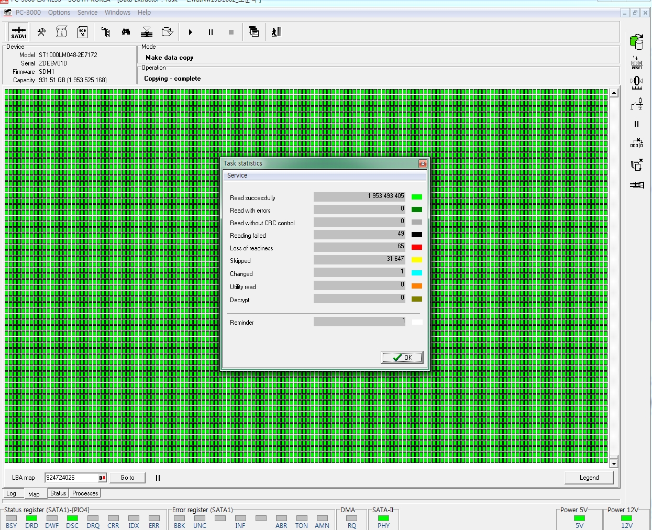This screenshot has width=652, height=530.
Task: Open the utility tools (hammer and wrench) icon
Action: pyautogui.click(x=41, y=32)
